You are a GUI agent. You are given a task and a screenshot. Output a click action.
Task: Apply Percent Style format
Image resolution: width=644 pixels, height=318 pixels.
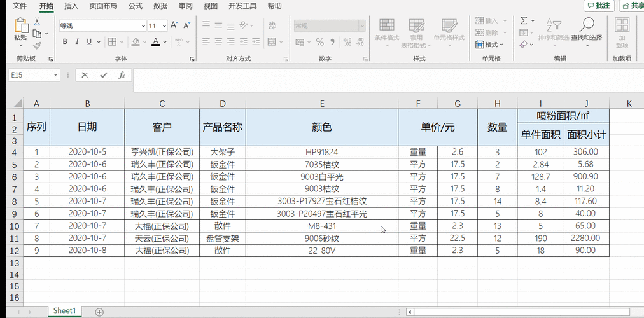click(320, 42)
